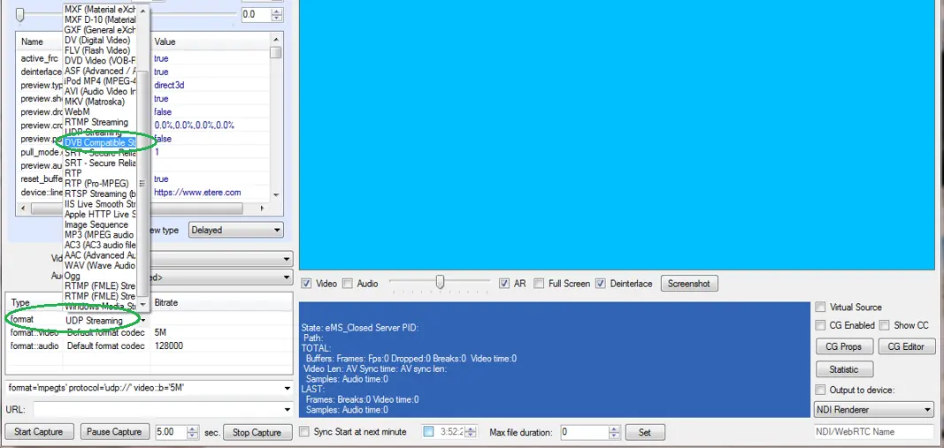The width and height of the screenshot is (944, 448).
Task: Pick RTMP Streaming format entry
Action: 96,123
